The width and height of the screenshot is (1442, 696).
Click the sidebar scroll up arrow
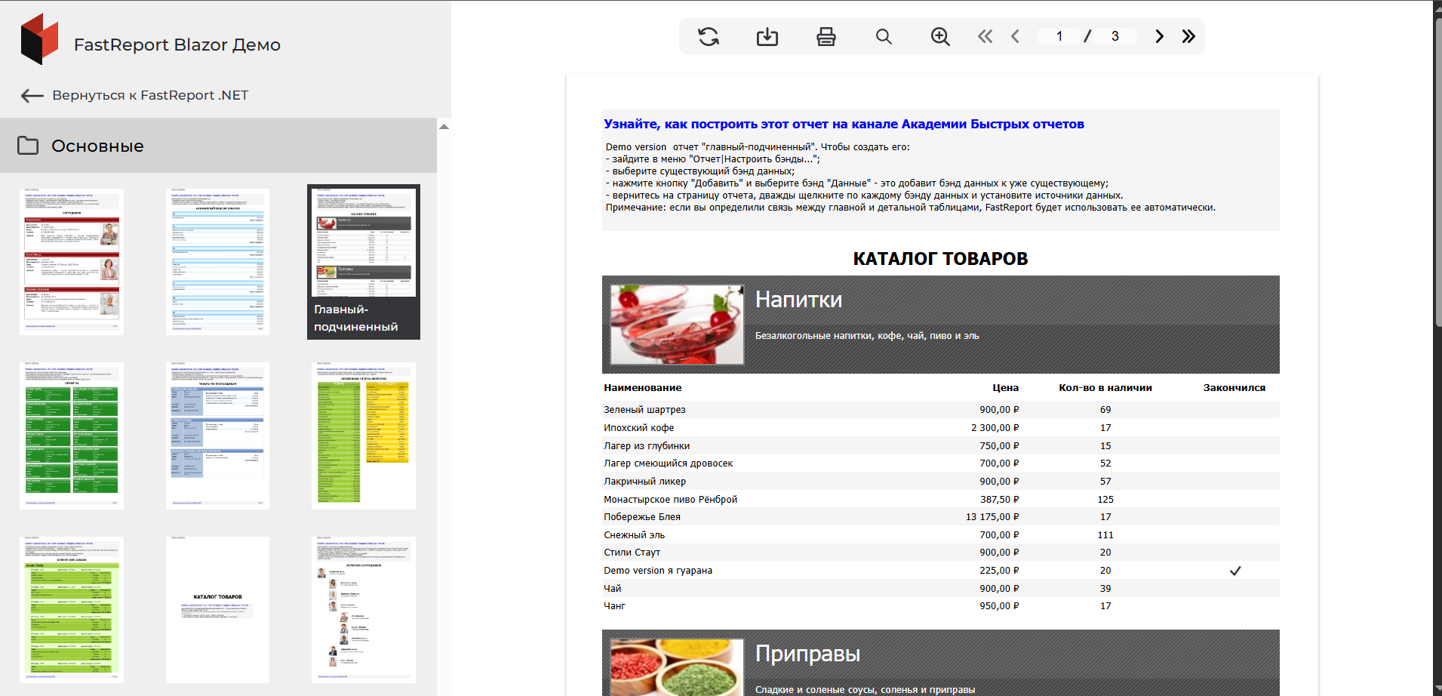tap(444, 127)
